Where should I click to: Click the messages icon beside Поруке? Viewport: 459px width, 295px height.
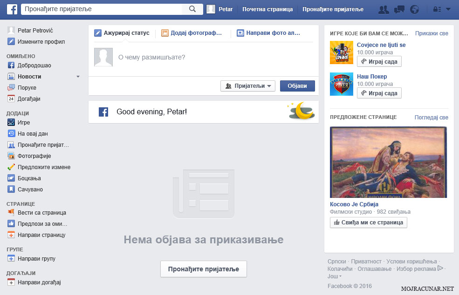11,87
